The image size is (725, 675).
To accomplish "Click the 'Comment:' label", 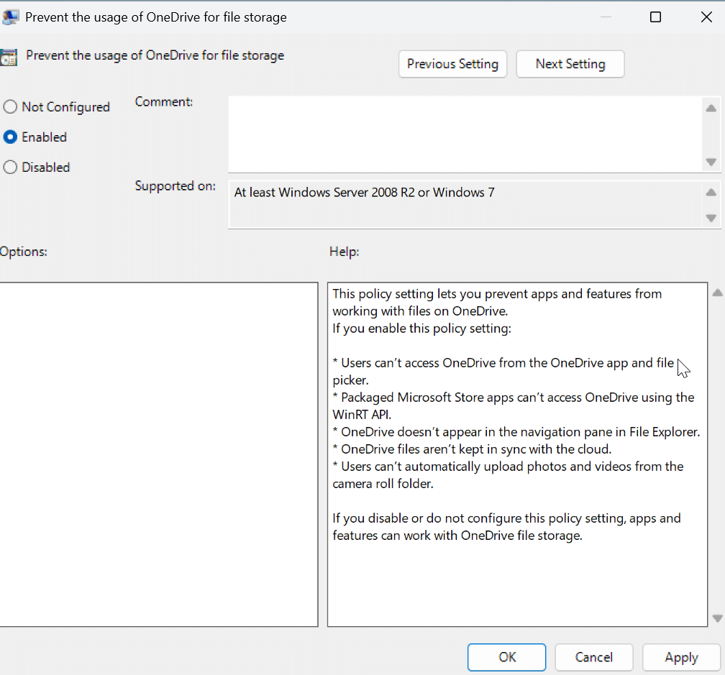I will pyautogui.click(x=164, y=101).
